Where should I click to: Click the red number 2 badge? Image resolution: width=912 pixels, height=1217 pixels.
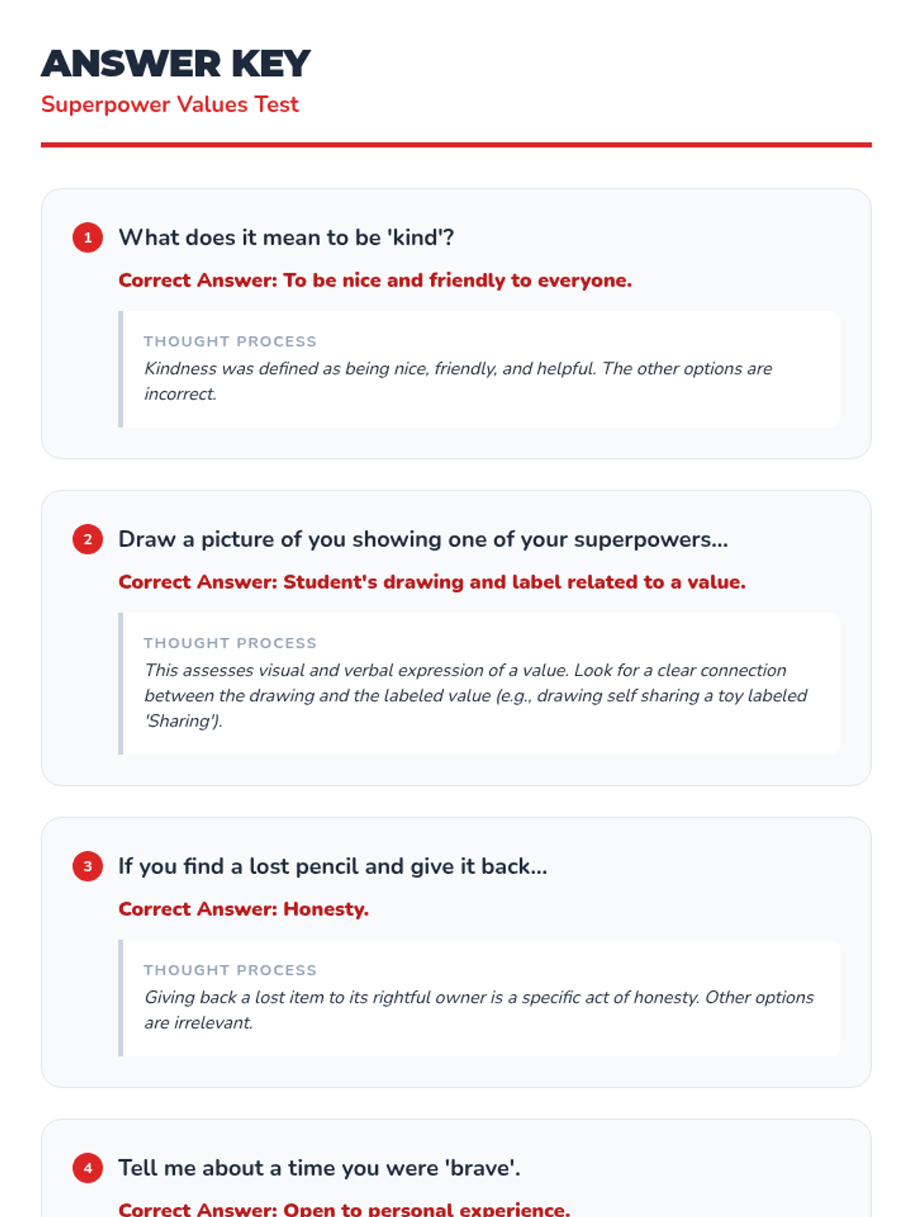87,539
